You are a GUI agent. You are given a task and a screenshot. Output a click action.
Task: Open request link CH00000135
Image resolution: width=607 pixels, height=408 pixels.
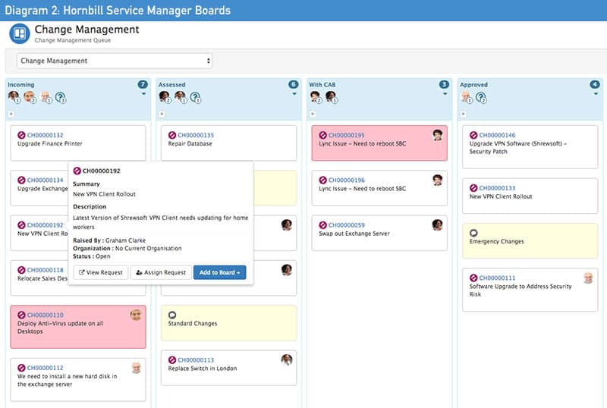coord(196,135)
